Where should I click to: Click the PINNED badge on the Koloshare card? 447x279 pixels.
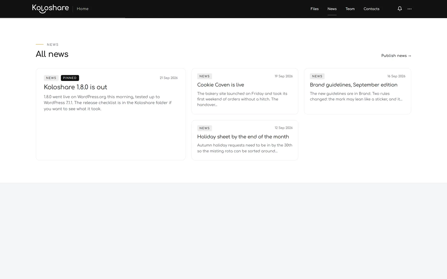point(70,78)
